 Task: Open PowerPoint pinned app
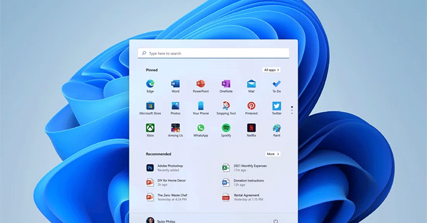[x=201, y=86]
